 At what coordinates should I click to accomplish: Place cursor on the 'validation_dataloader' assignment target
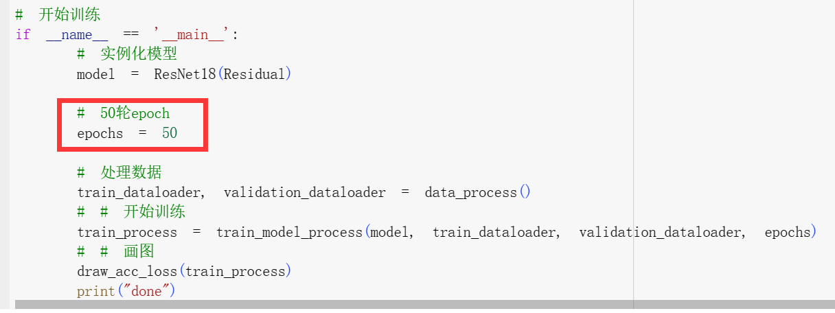(x=304, y=192)
